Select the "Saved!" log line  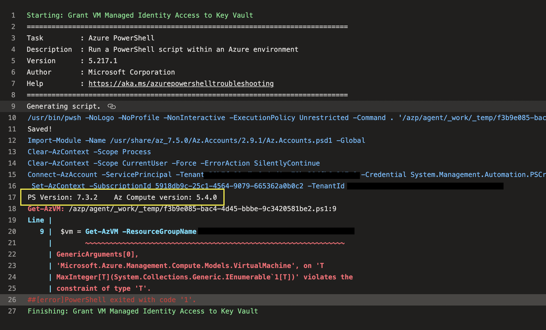pyautogui.click(x=39, y=129)
